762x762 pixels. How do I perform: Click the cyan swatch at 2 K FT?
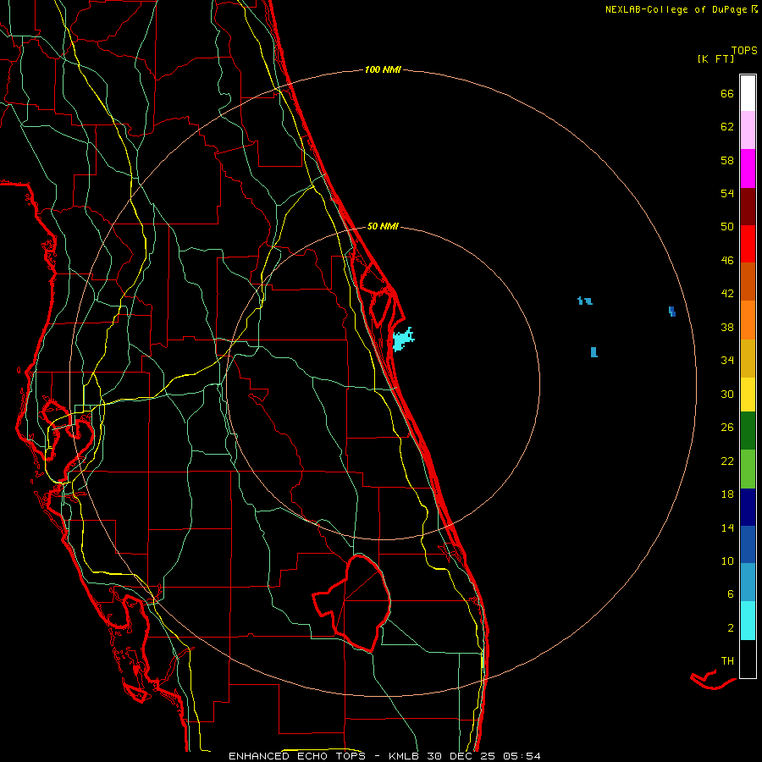(x=748, y=621)
